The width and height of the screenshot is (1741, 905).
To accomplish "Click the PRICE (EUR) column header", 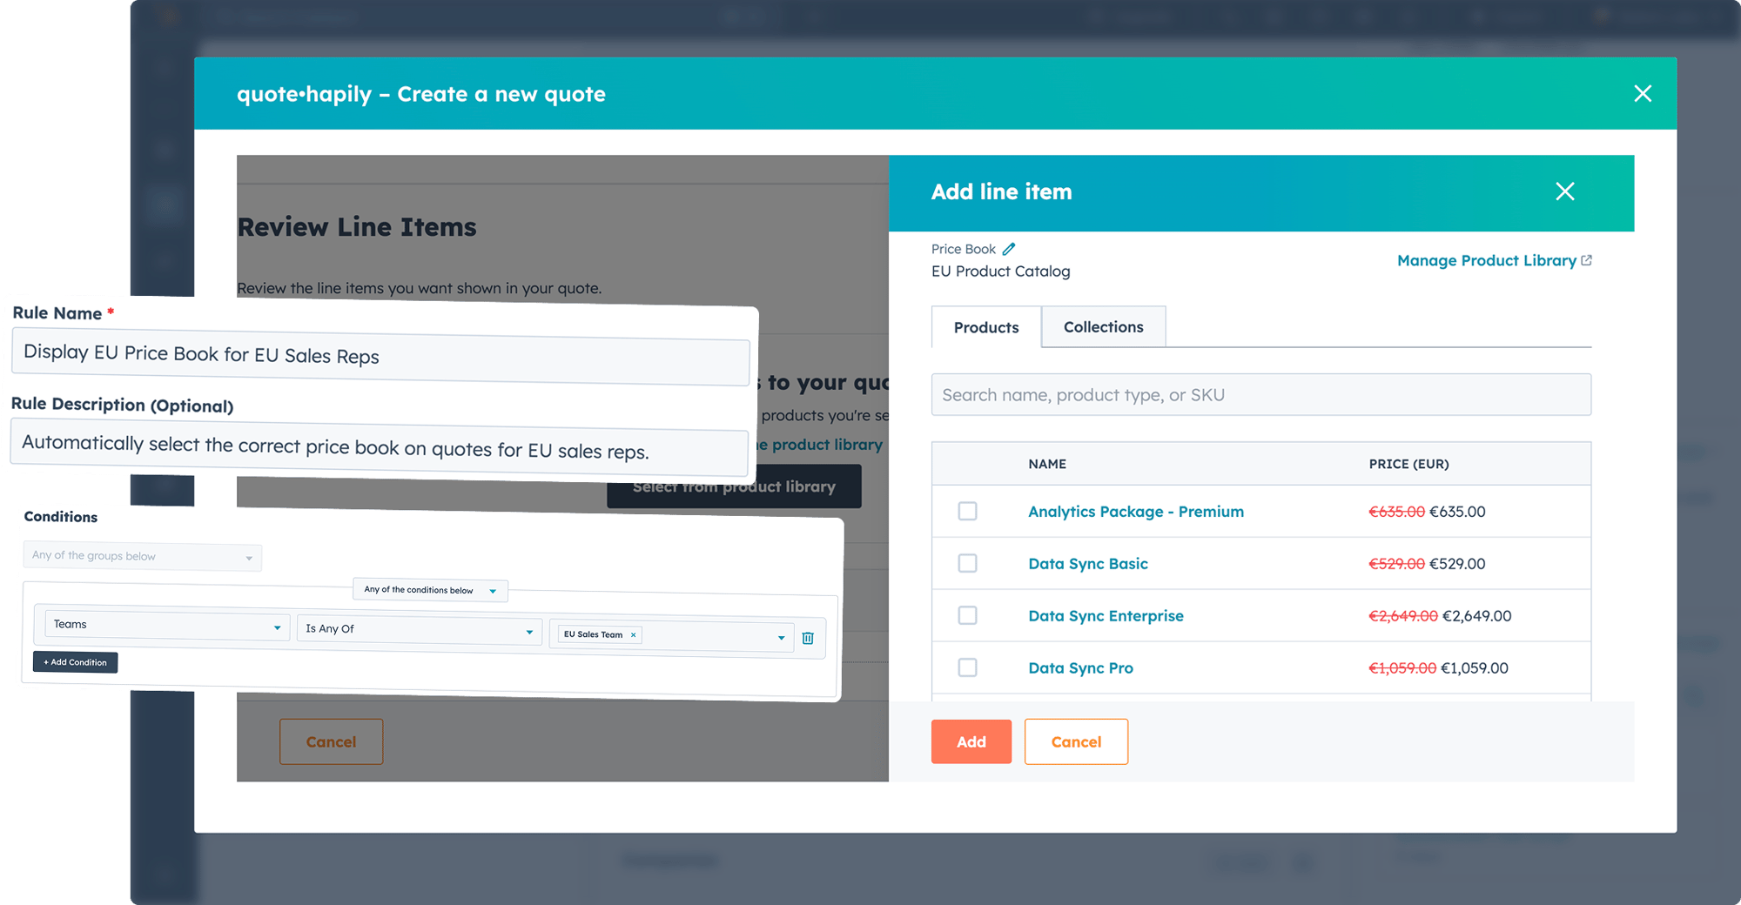I will (x=1408, y=464).
